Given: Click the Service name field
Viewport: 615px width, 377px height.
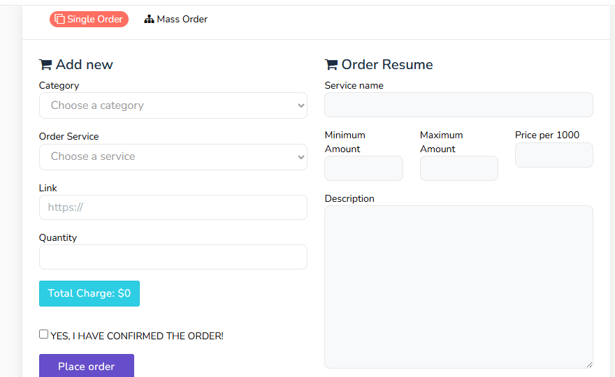Looking at the screenshot, I should coord(458,105).
